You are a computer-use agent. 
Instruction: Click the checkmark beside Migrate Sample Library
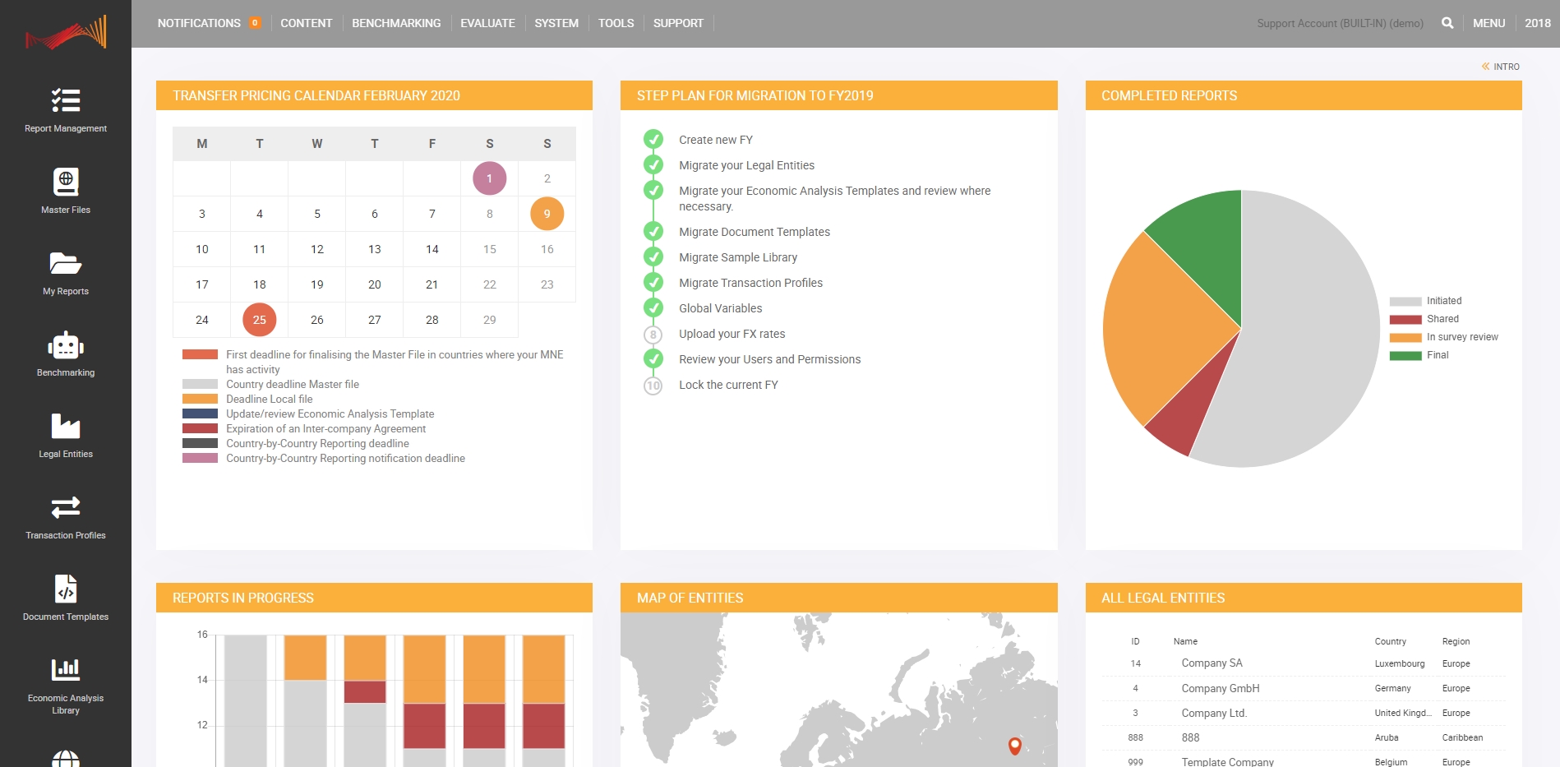click(x=653, y=256)
